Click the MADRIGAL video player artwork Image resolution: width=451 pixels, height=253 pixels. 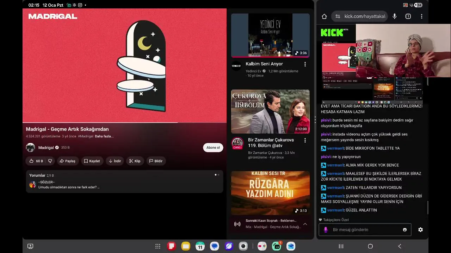pyautogui.click(x=124, y=65)
